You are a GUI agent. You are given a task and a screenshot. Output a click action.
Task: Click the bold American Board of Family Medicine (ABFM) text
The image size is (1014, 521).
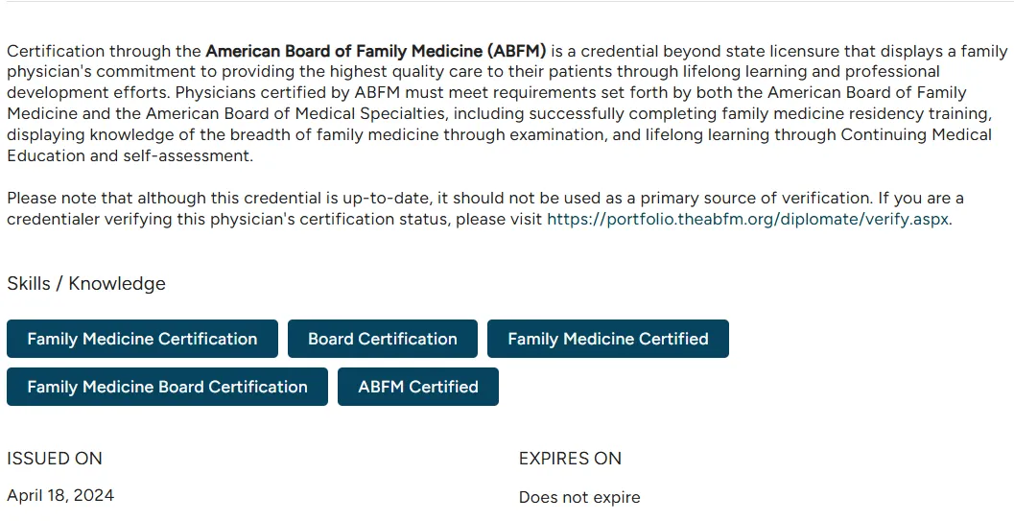[x=376, y=51]
